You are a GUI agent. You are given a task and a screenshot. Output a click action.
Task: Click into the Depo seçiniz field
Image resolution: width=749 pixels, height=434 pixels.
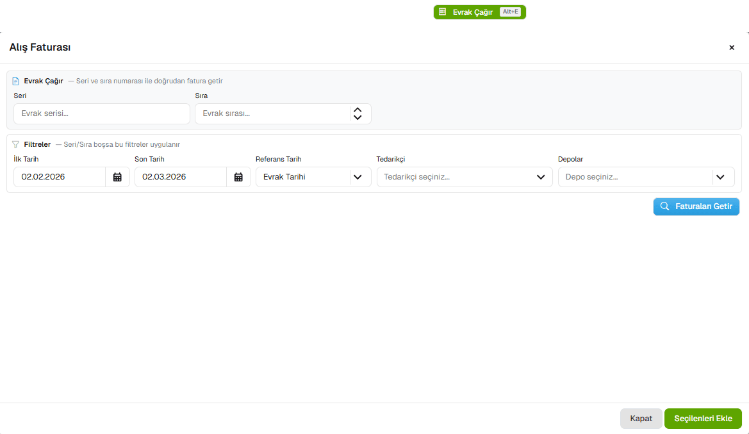click(634, 177)
